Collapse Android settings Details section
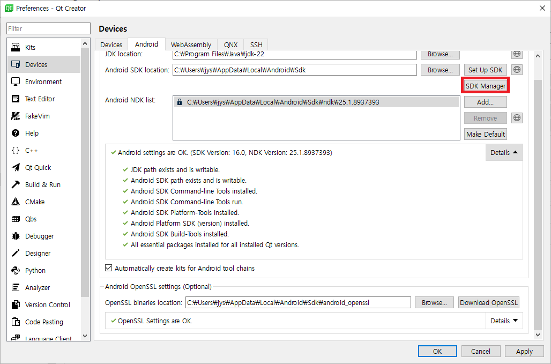This screenshot has width=551, height=364. (504, 152)
